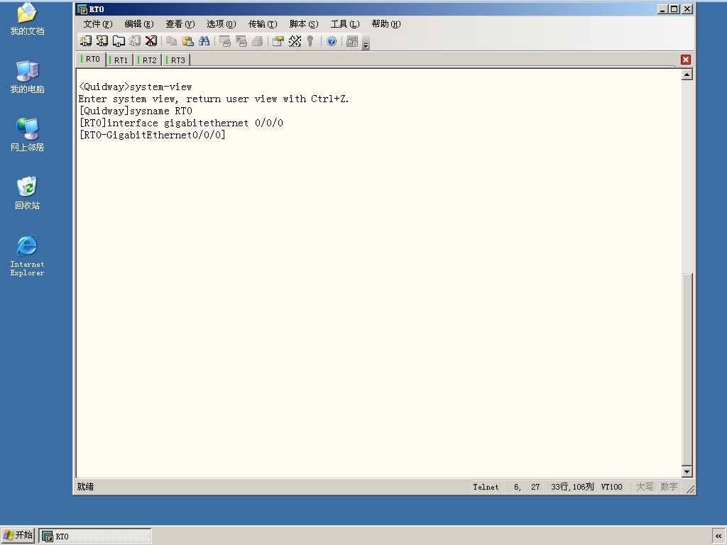Viewport: 727px width, 545px height.
Task: Click the terminal scrollbar up arrow
Action: tap(687, 75)
